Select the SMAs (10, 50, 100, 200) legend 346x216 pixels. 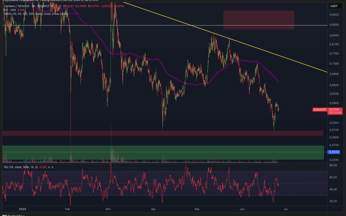tap(36, 14)
